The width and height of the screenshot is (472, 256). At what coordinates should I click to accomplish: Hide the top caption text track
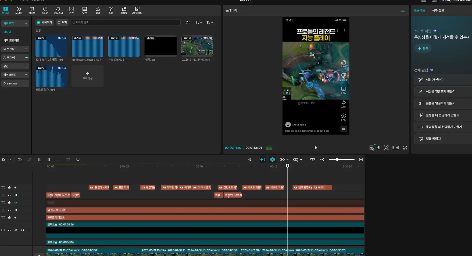click(16, 188)
